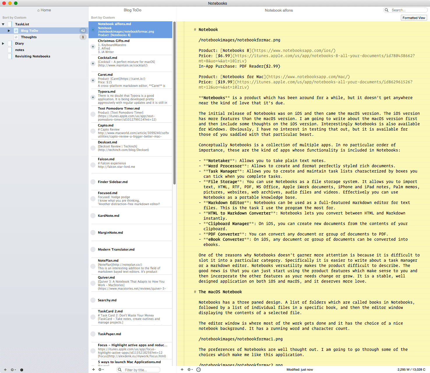This screenshot has height=373, width=430.
Task: Open Focused.md document
Action: (131, 199)
